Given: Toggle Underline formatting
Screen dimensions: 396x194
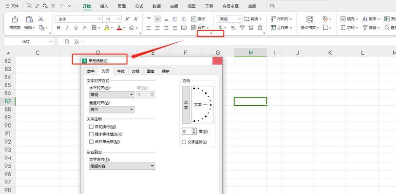Looking at the screenshot, I should pos(76,28).
